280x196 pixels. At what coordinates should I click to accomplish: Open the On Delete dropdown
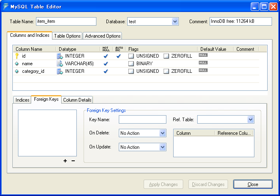tap(163, 133)
